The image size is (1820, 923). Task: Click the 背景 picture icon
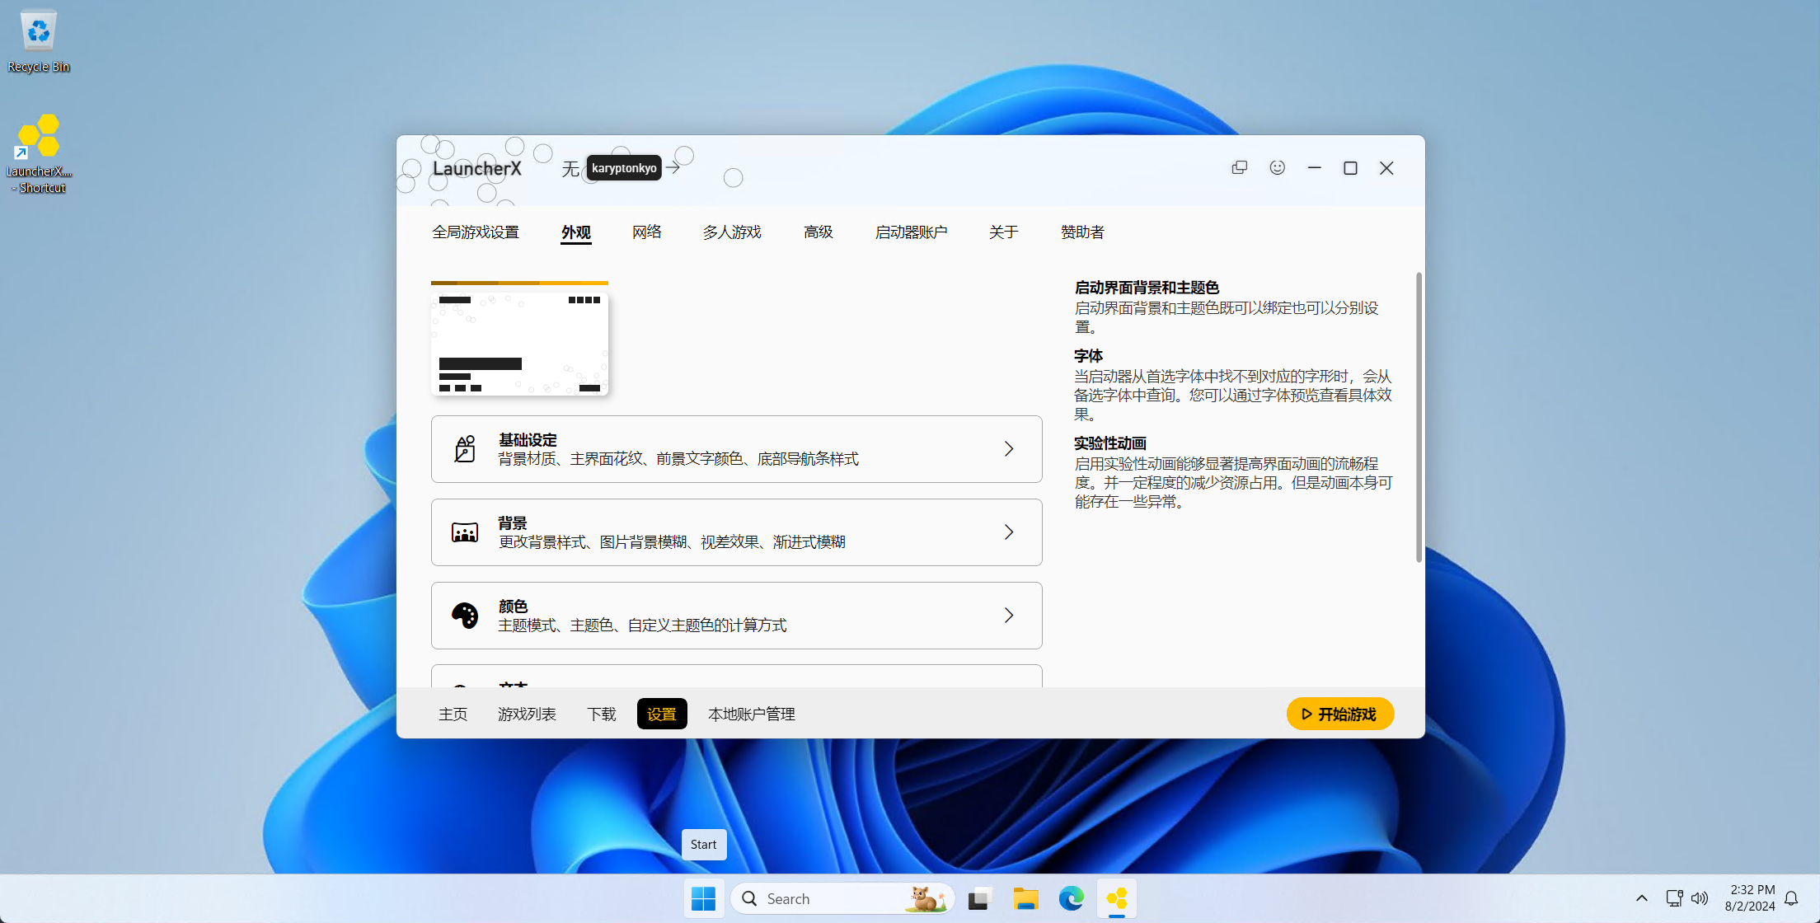465,532
